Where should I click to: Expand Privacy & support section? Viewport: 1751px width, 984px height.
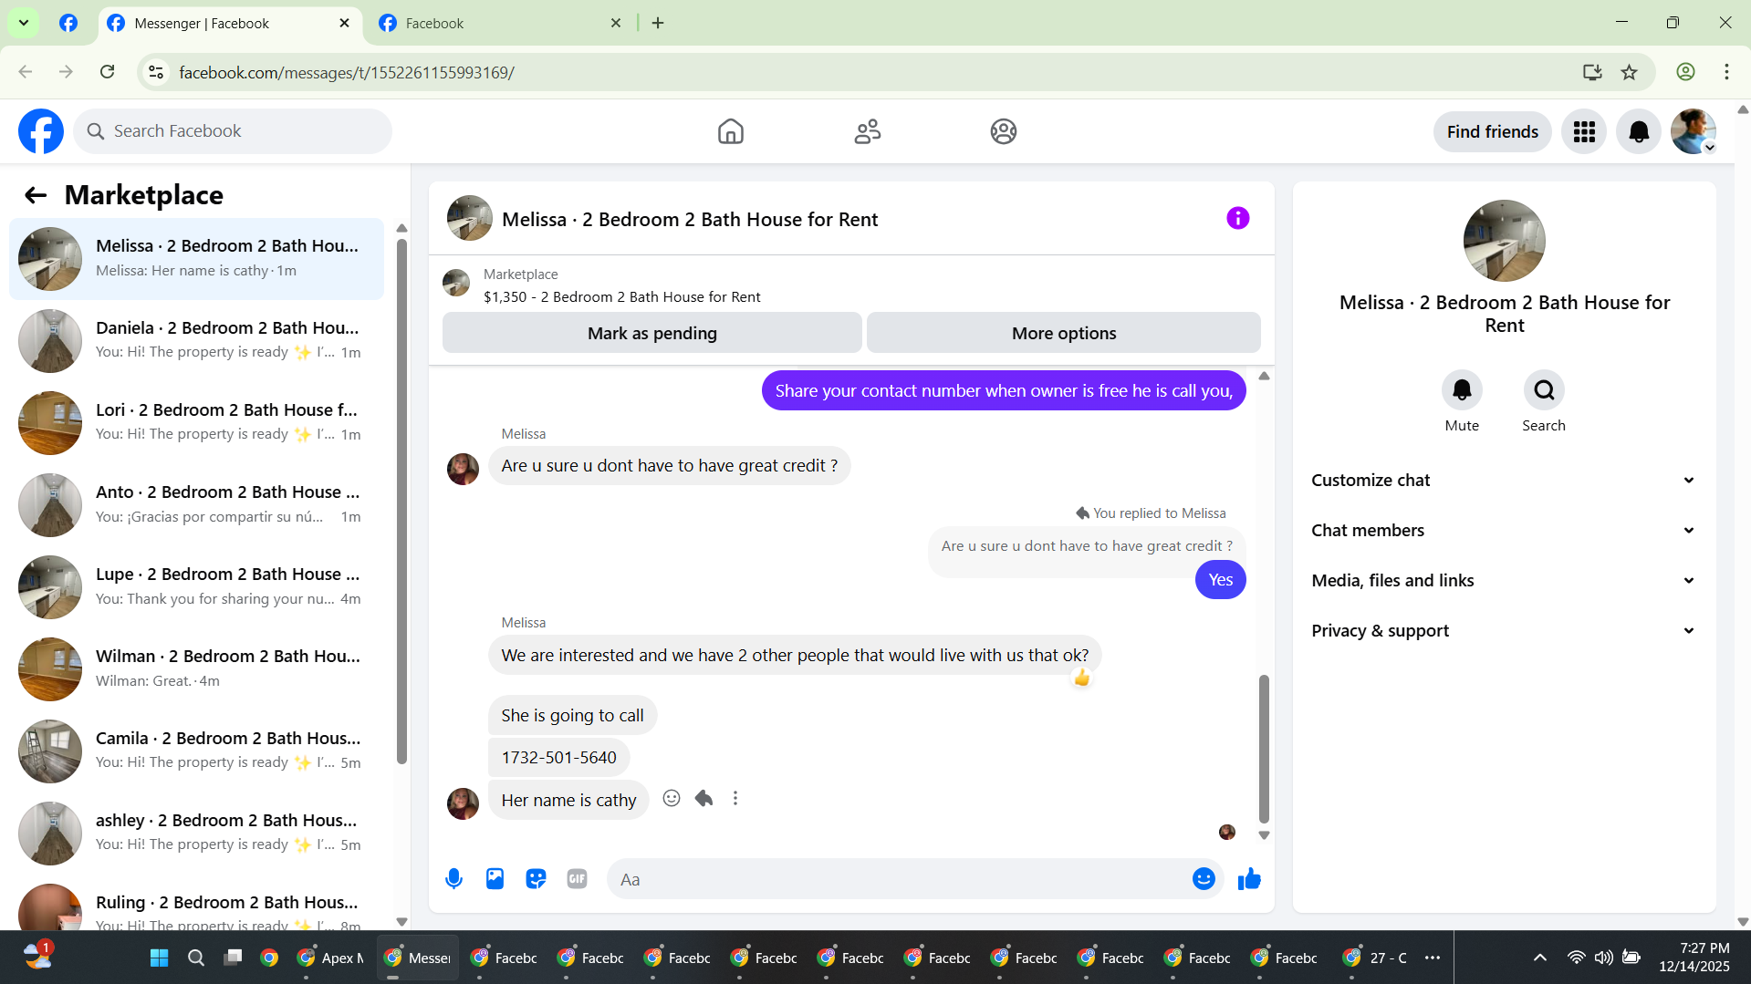tap(1504, 631)
